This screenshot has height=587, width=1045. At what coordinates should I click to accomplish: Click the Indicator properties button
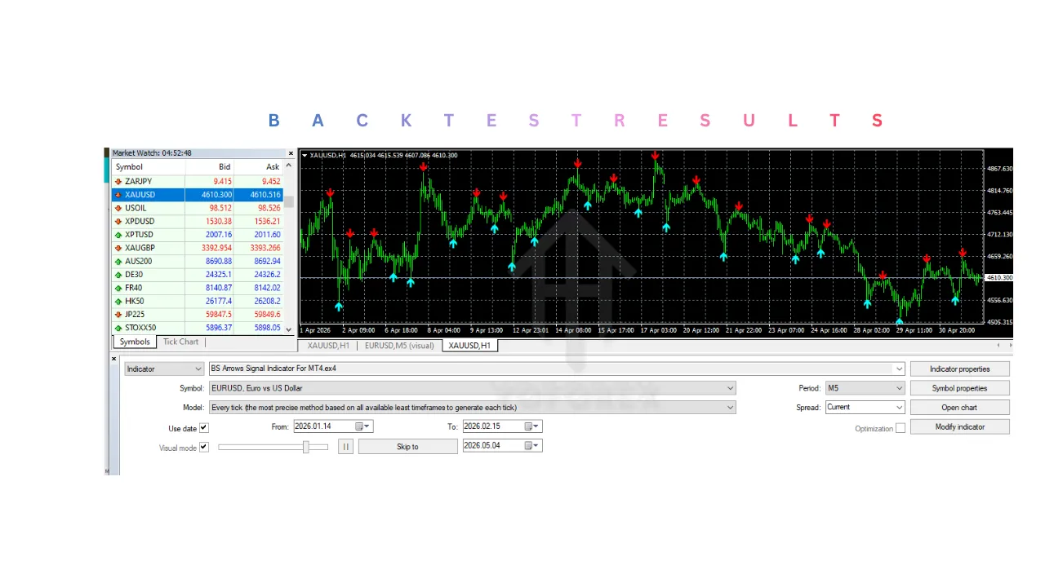959,369
